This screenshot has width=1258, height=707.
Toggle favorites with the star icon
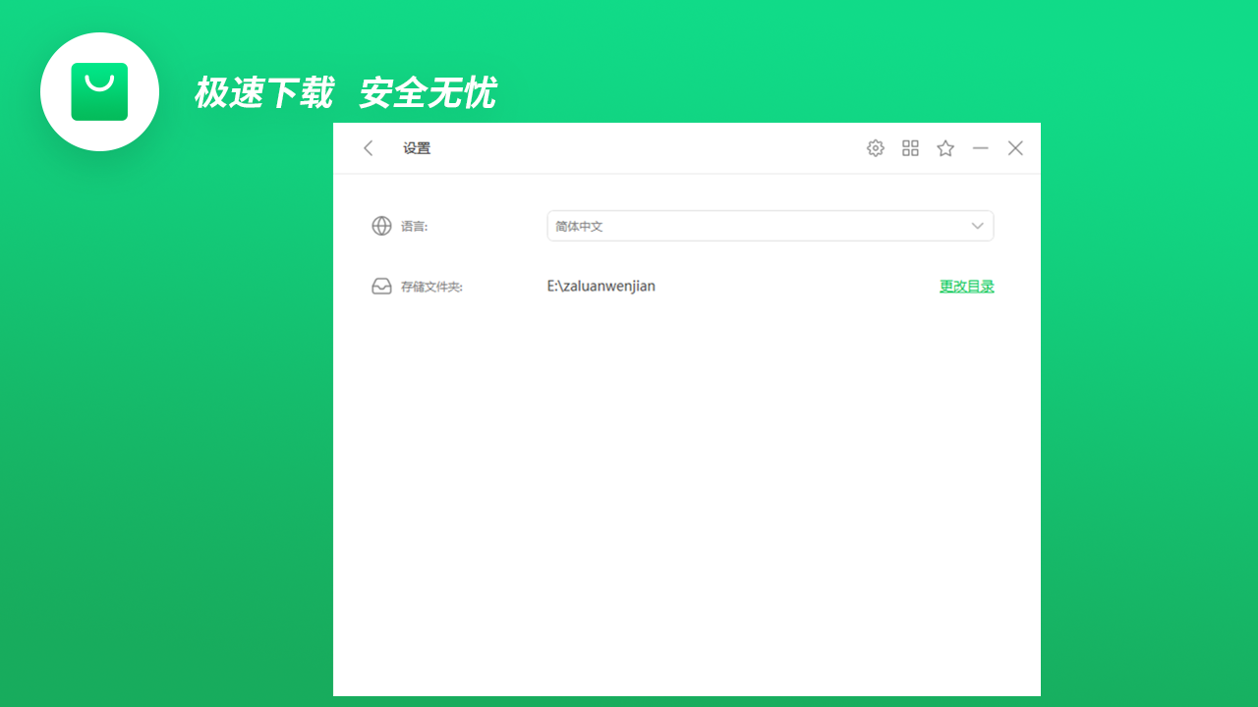[x=944, y=147]
